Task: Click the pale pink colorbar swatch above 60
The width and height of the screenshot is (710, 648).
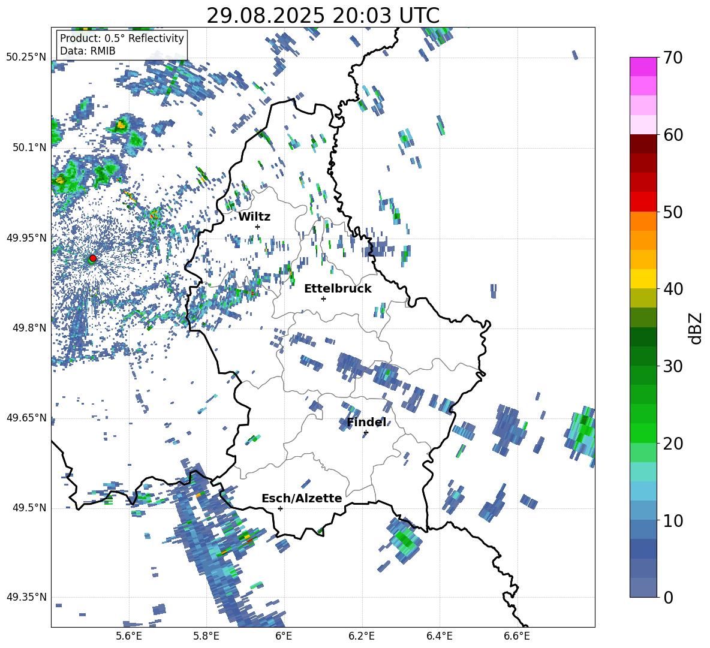Action: pyautogui.click(x=643, y=125)
